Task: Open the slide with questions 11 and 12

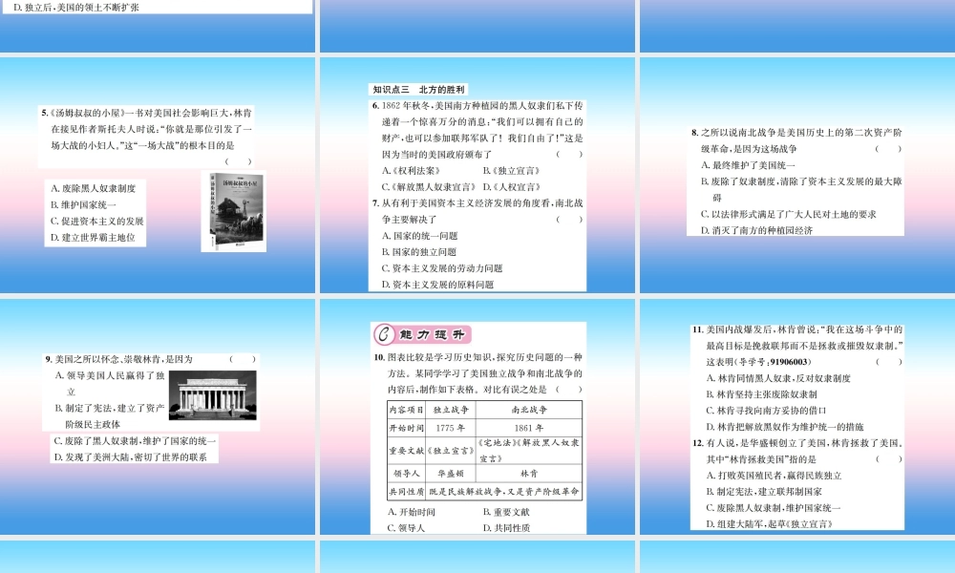Action: coord(797,416)
